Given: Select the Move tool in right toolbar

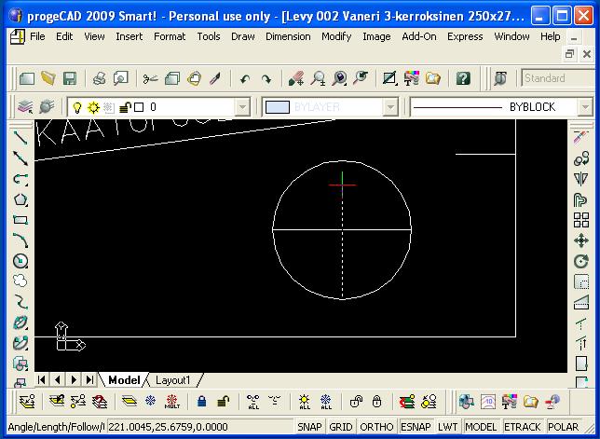Looking at the screenshot, I should click(581, 240).
